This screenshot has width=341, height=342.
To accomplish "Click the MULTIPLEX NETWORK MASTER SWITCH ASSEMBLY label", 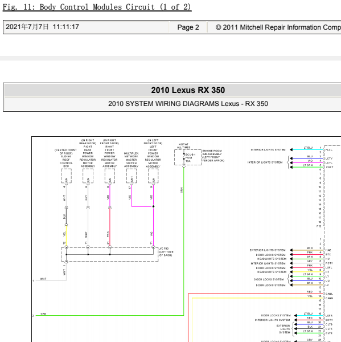I will 131,160.
